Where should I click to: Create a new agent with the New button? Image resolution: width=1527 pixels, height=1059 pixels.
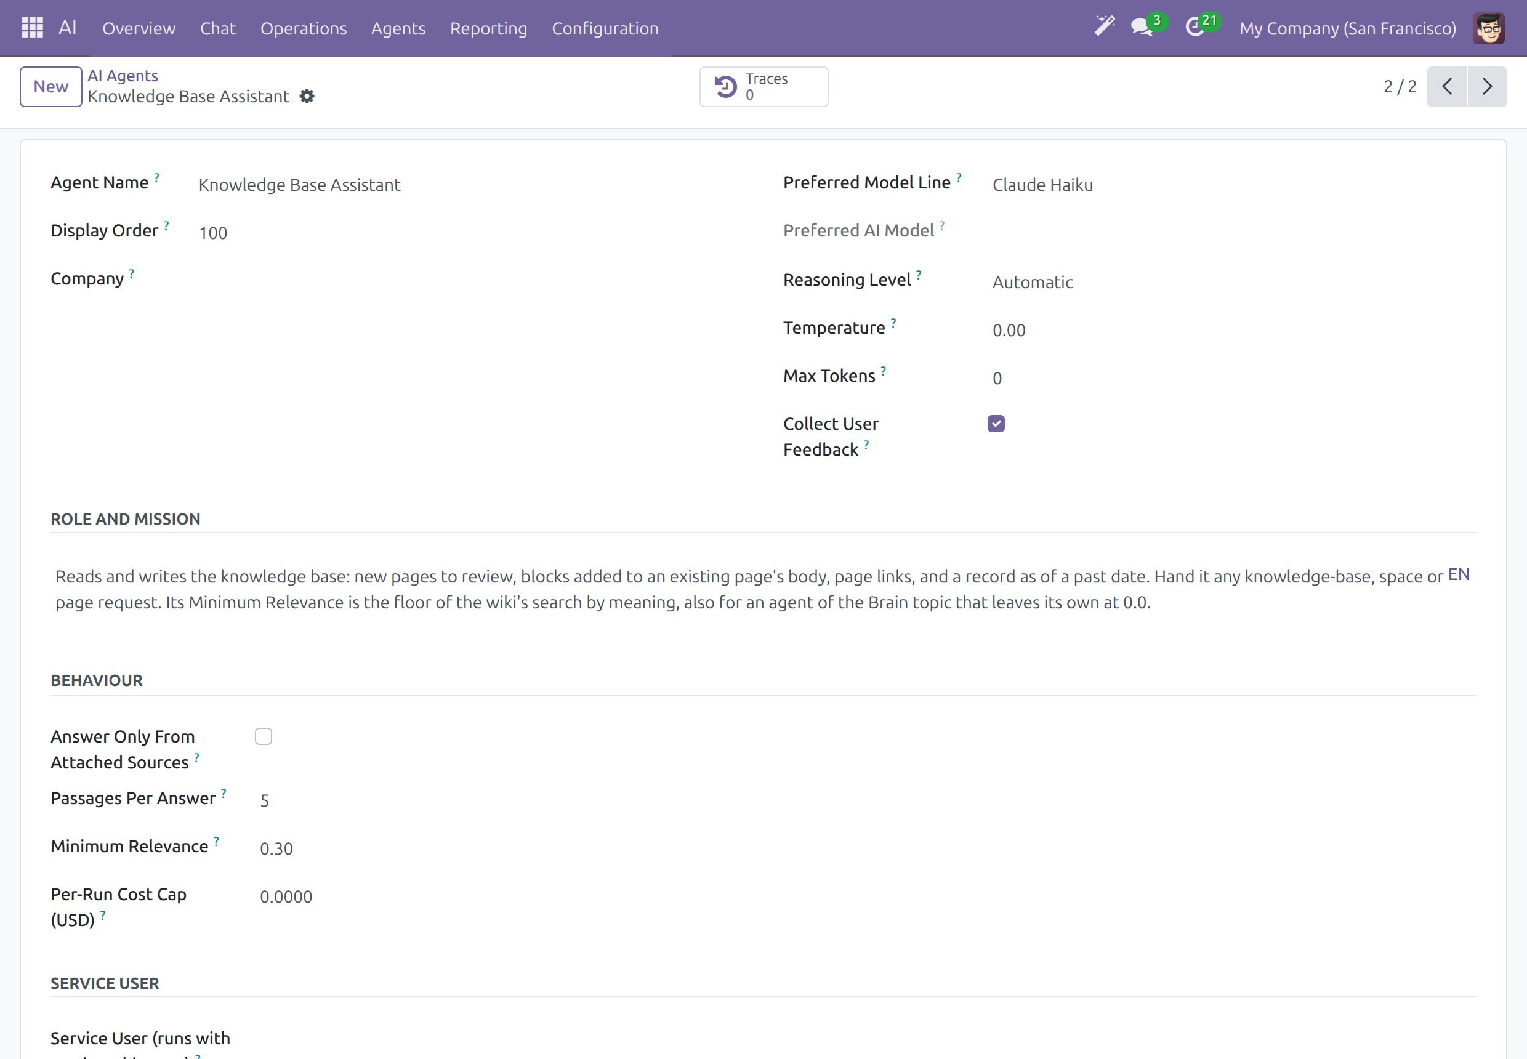[51, 87]
